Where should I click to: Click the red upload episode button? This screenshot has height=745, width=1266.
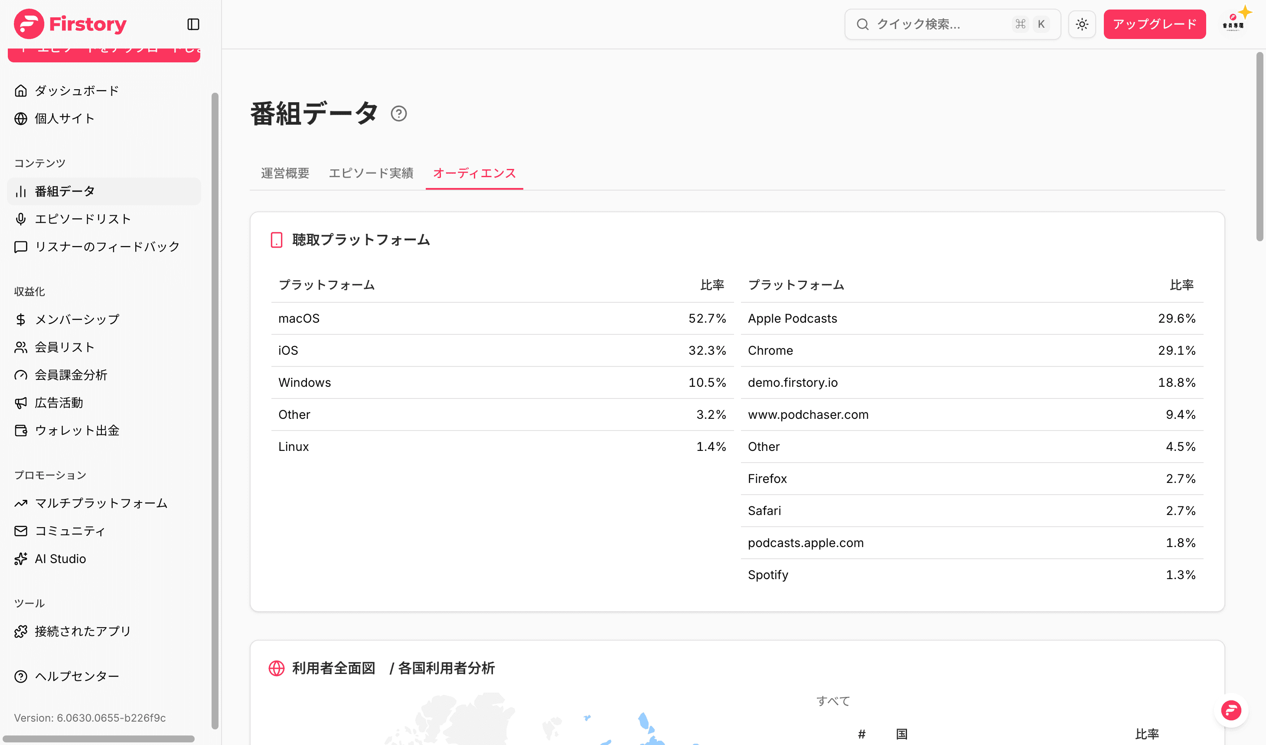(104, 55)
